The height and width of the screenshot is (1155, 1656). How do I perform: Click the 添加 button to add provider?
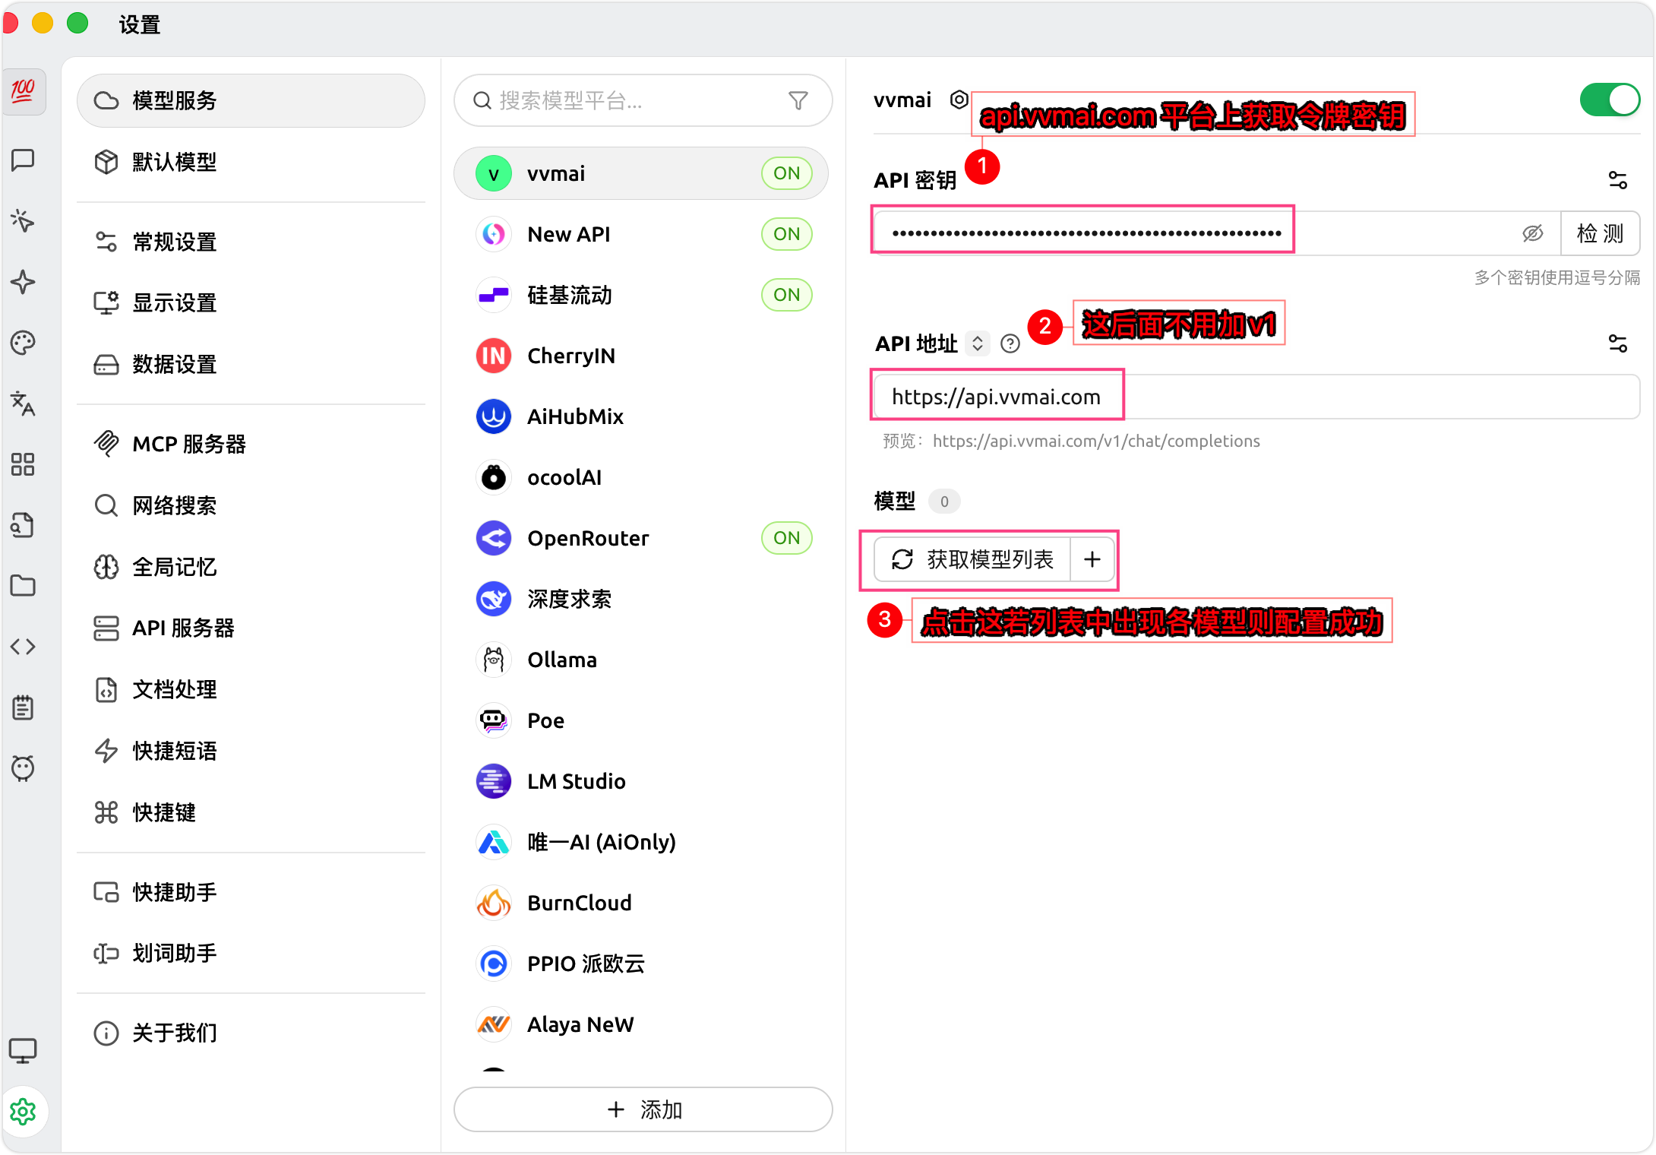click(x=643, y=1109)
